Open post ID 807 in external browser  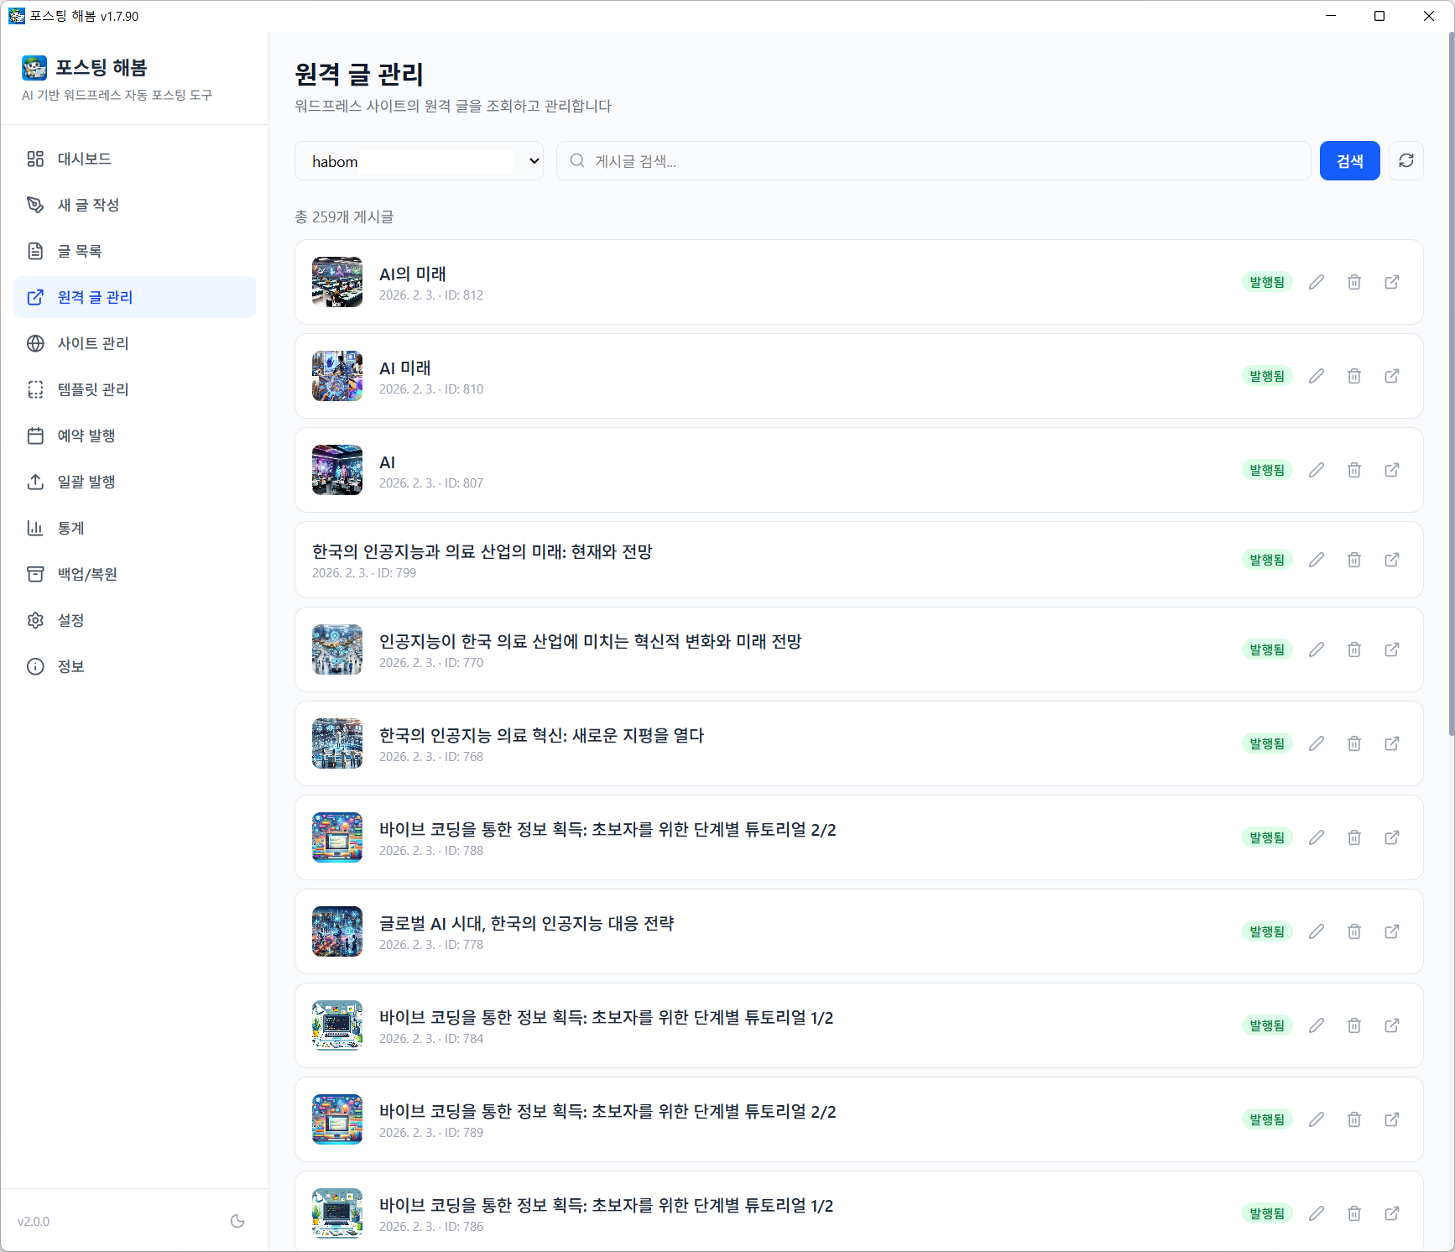[x=1392, y=470]
